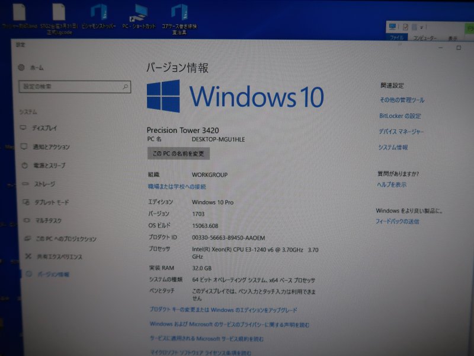Click the product ID 00330-56663-89450-AAOEM
Screen dimensions: 474x356
(229, 238)
